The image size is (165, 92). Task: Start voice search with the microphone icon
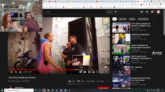click(115, 12)
